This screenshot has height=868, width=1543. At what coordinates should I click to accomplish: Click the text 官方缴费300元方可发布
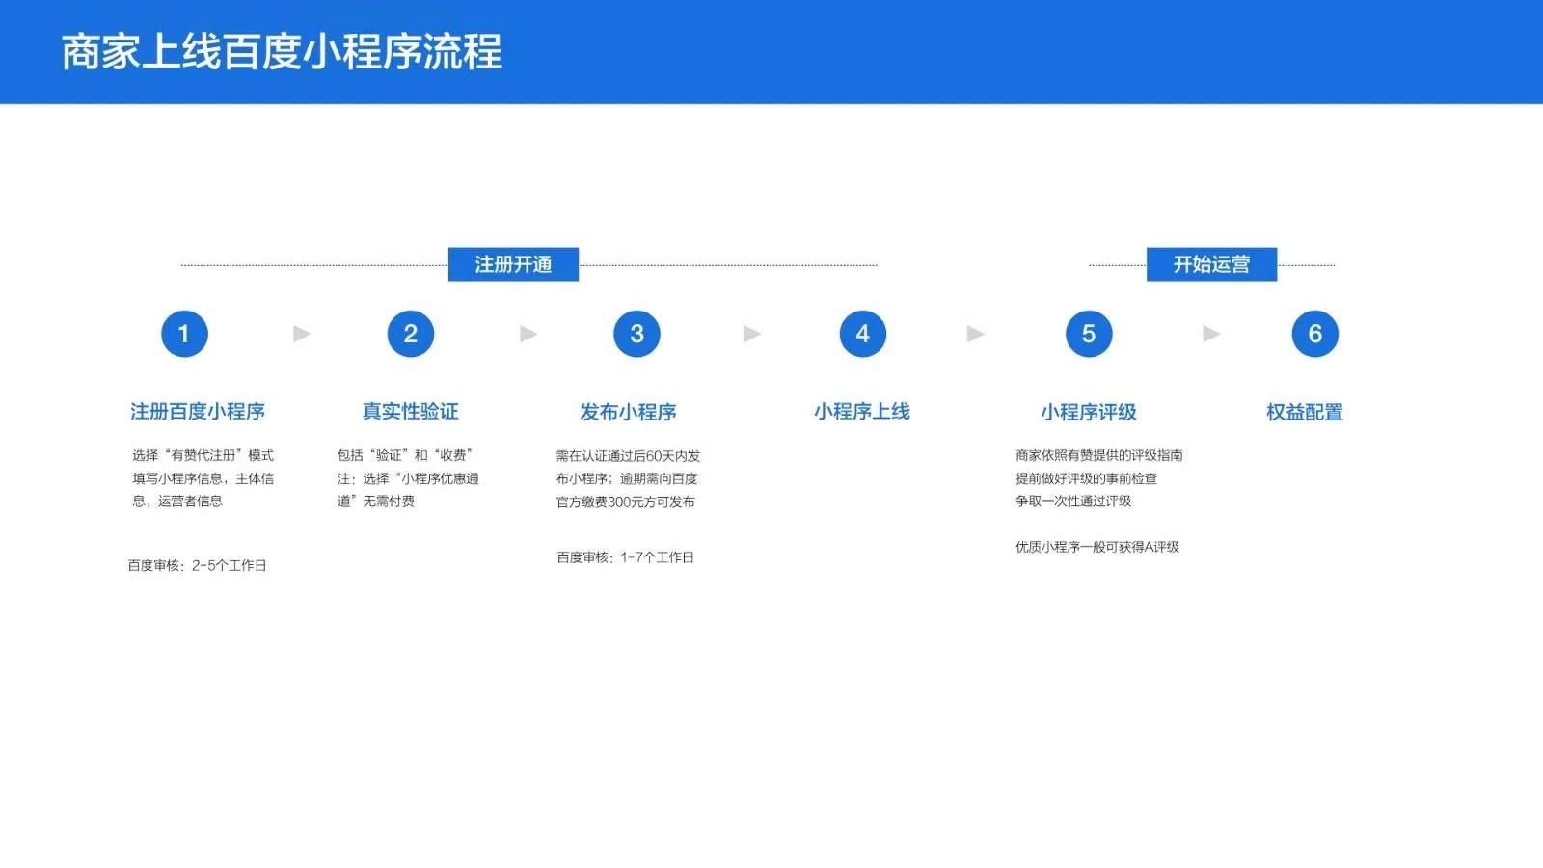tap(626, 502)
